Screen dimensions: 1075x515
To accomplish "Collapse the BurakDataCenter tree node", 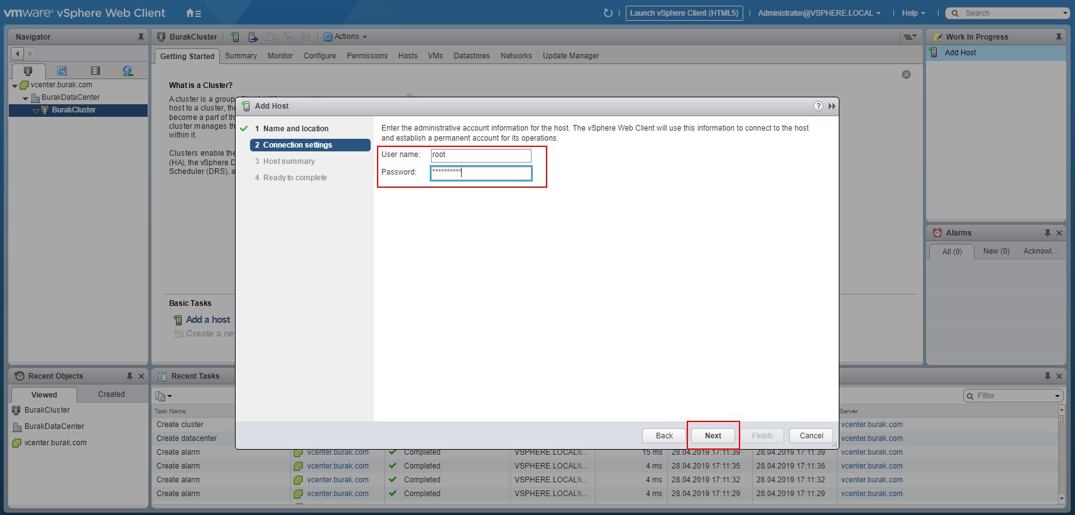I will 25,99.
